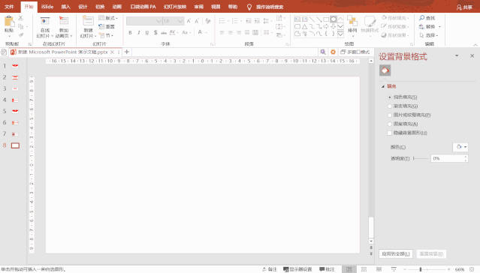Open the Layout (版式) dropdown
The width and height of the screenshot is (480, 273).
coord(108,18)
